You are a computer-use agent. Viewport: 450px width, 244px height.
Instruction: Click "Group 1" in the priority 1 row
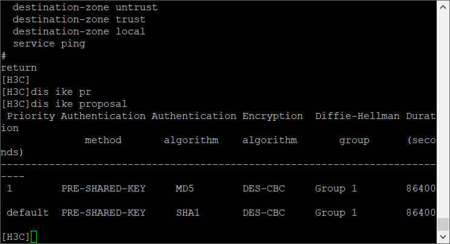click(x=336, y=188)
